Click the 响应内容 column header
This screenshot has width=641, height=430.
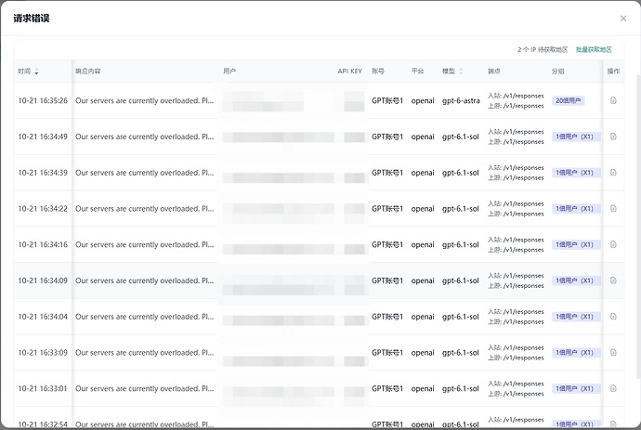coord(88,72)
